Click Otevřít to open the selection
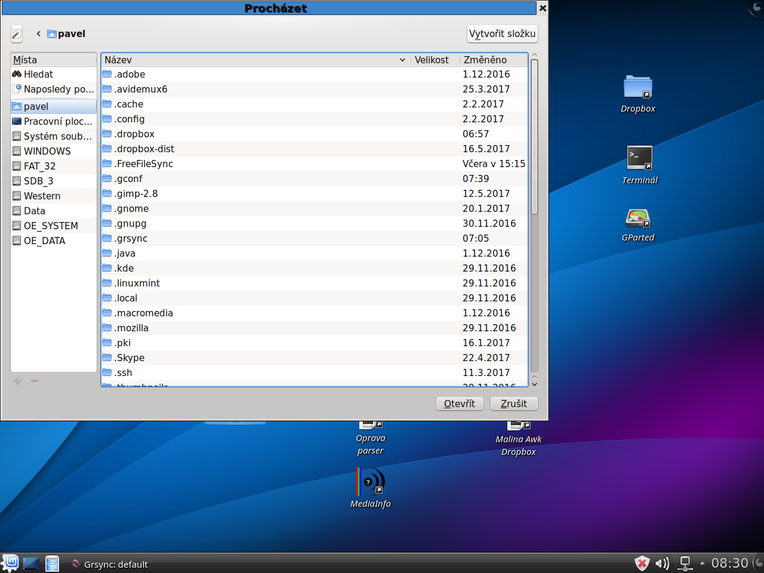Screen dimensions: 764x573 point(460,403)
